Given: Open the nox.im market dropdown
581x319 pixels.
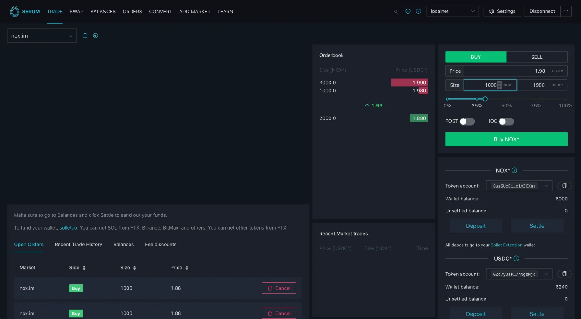Looking at the screenshot, I should 42,36.
